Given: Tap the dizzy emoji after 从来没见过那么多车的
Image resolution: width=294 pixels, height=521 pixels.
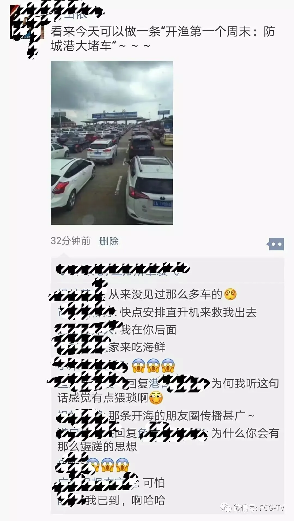Looking at the screenshot, I should tap(230, 294).
